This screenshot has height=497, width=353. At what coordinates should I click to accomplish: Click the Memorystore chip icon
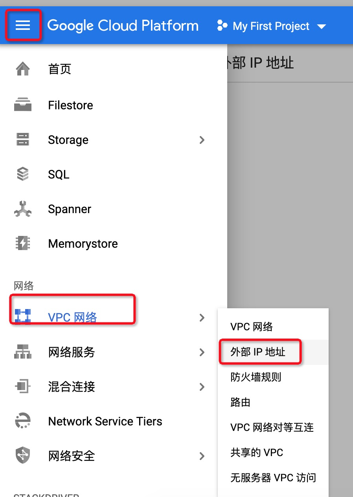(x=23, y=243)
